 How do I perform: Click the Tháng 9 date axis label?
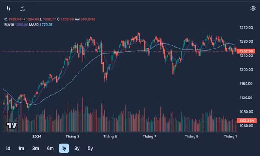point(192,136)
